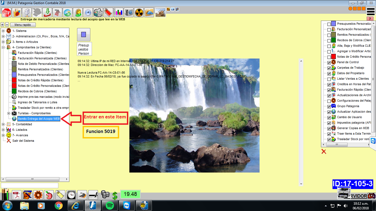Click the cash register toolbar icon
Screen dimensions: 376x211
pos(98,13)
